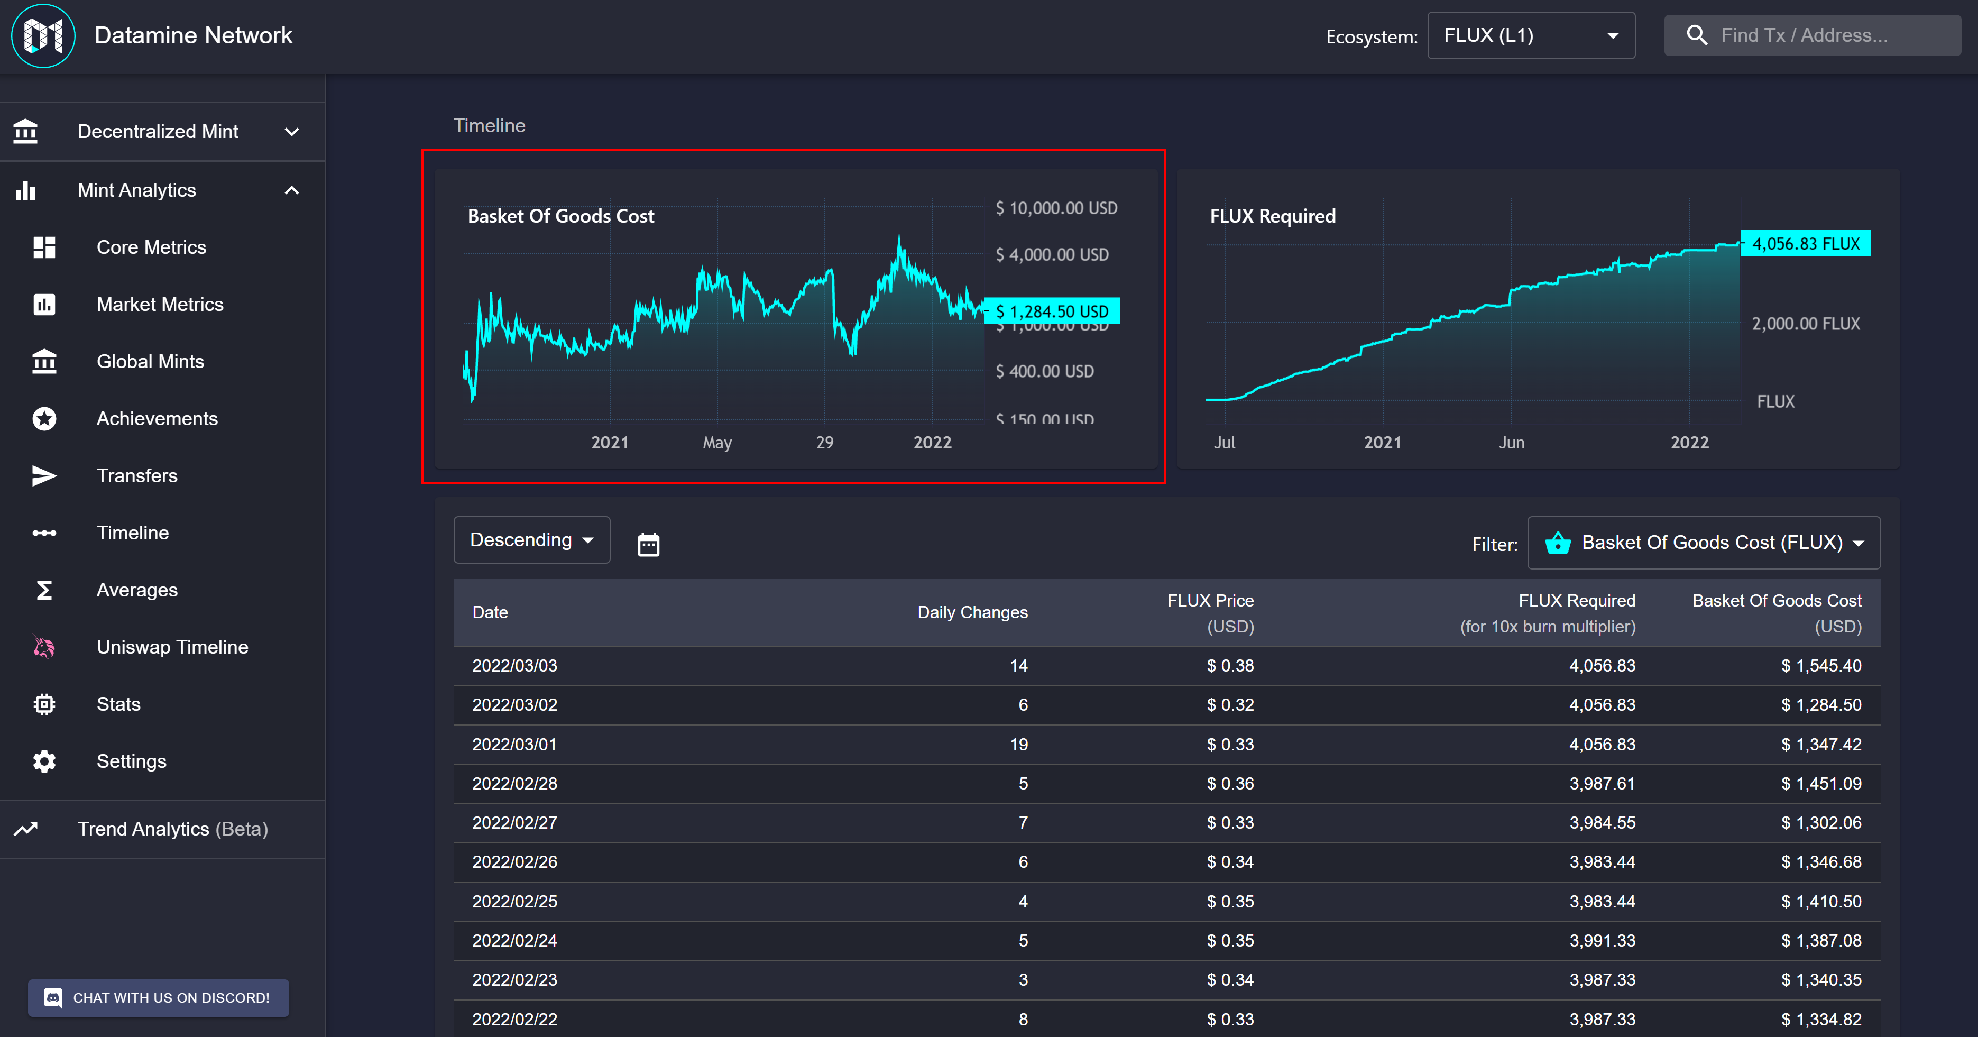Open the Basket Of Goods Cost (FLUX) filter
This screenshot has width=1978, height=1037.
pos(1704,543)
